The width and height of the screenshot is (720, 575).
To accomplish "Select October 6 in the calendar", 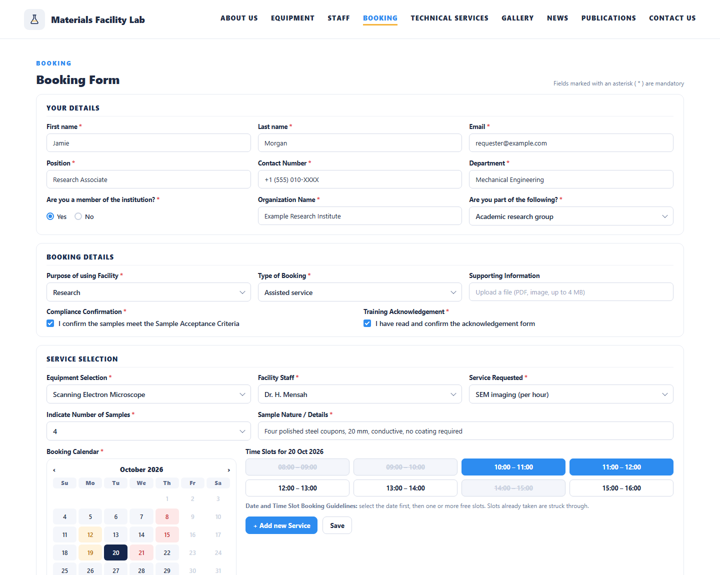I will coord(116,517).
